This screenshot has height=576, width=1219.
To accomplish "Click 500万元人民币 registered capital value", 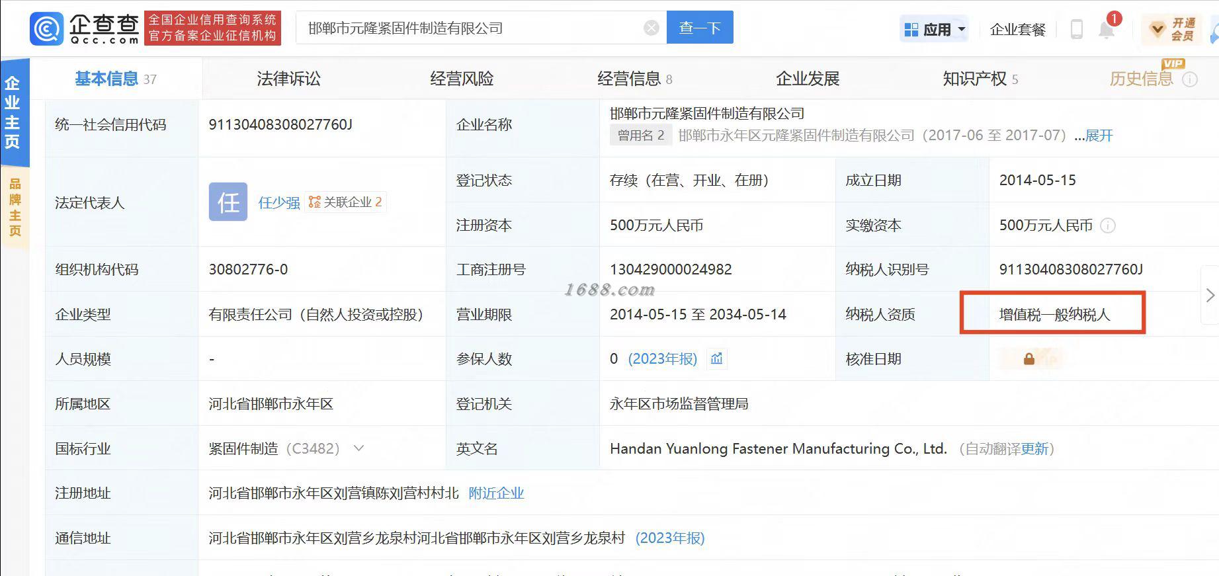I will coord(656,226).
